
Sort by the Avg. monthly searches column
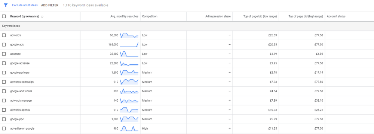(124, 16)
